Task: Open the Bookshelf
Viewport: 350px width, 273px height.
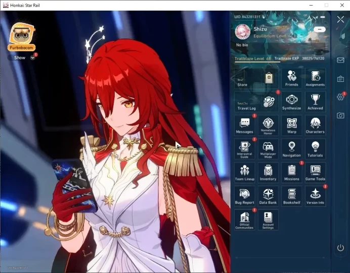Action: pos(291,196)
